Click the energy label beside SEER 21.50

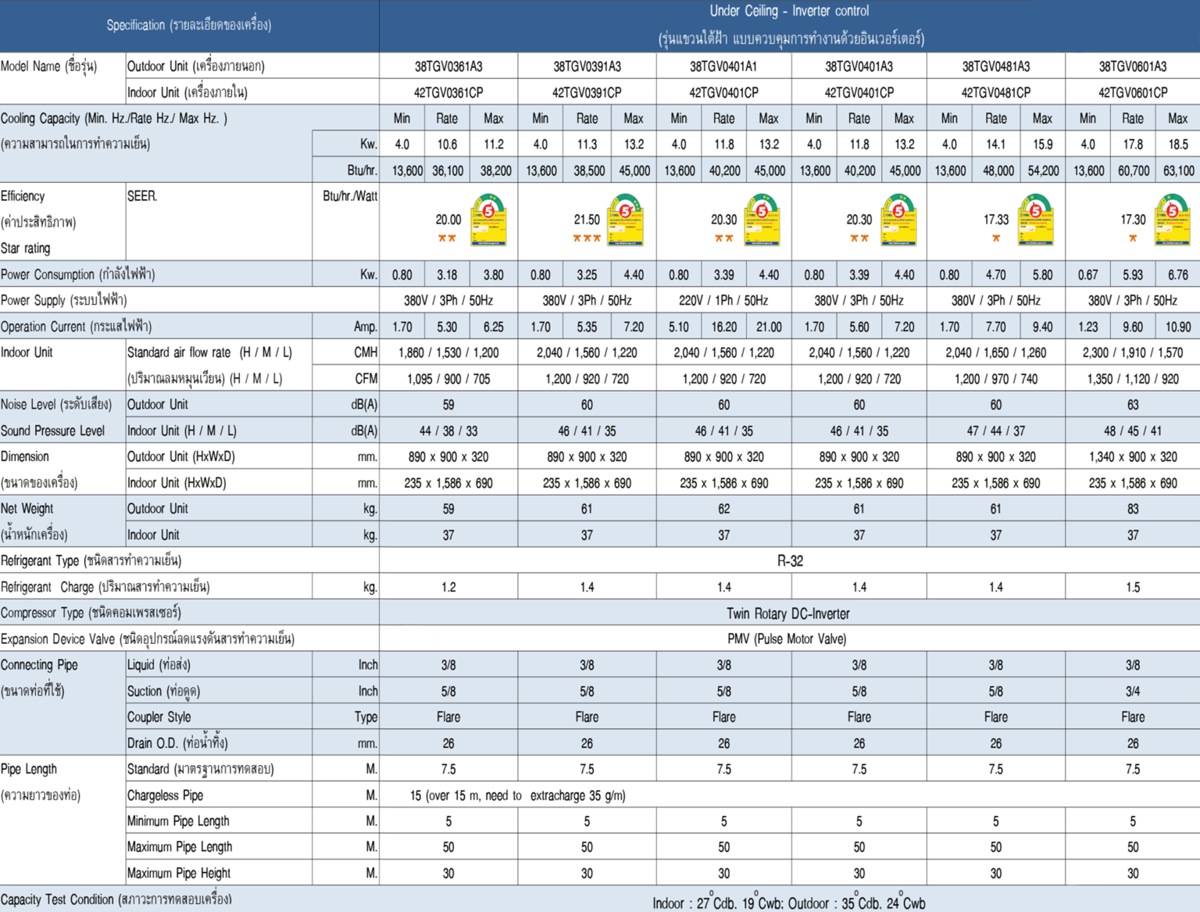[x=625, y=221]
